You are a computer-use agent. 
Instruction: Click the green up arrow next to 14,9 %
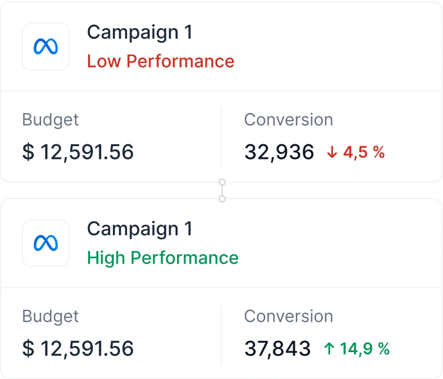click(329, 349)
